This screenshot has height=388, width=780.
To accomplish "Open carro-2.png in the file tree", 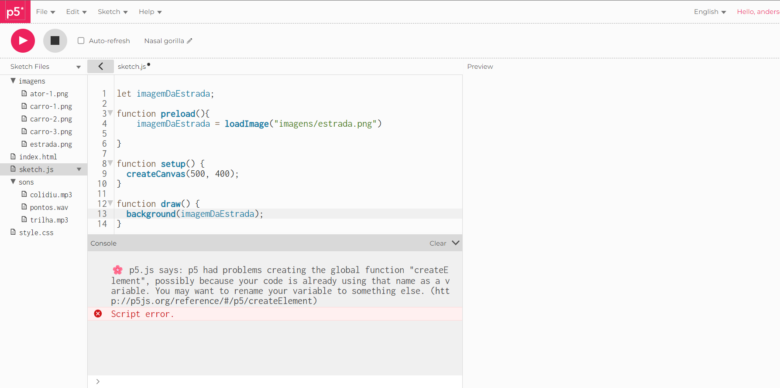I will tap(51, 119).
